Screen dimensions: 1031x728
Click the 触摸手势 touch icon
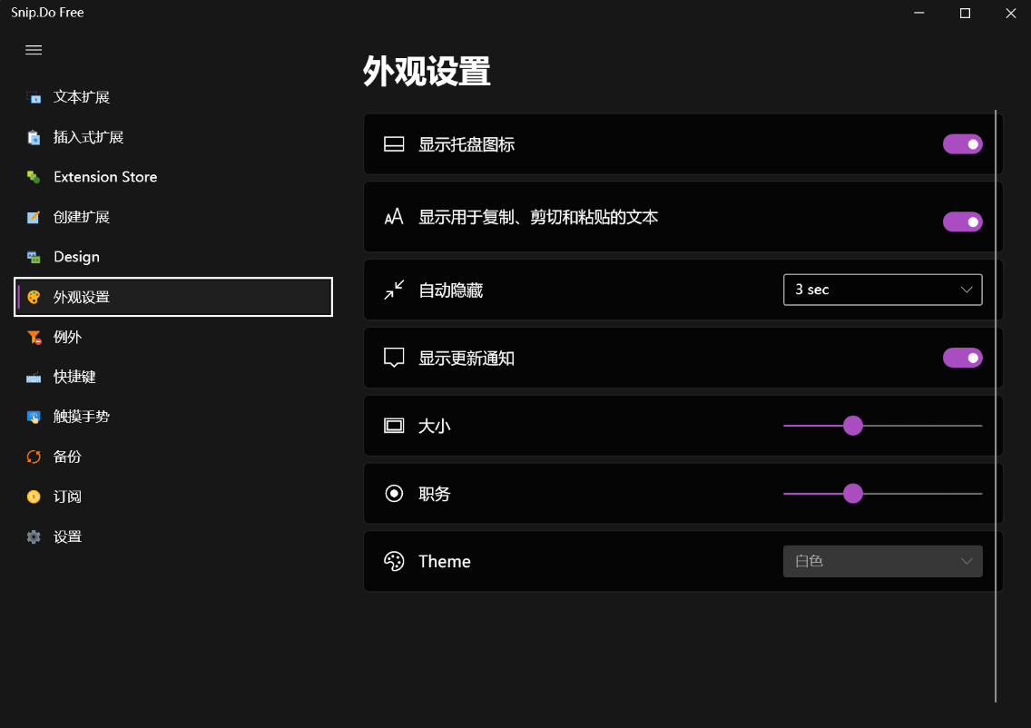click(x=34, y=417)
